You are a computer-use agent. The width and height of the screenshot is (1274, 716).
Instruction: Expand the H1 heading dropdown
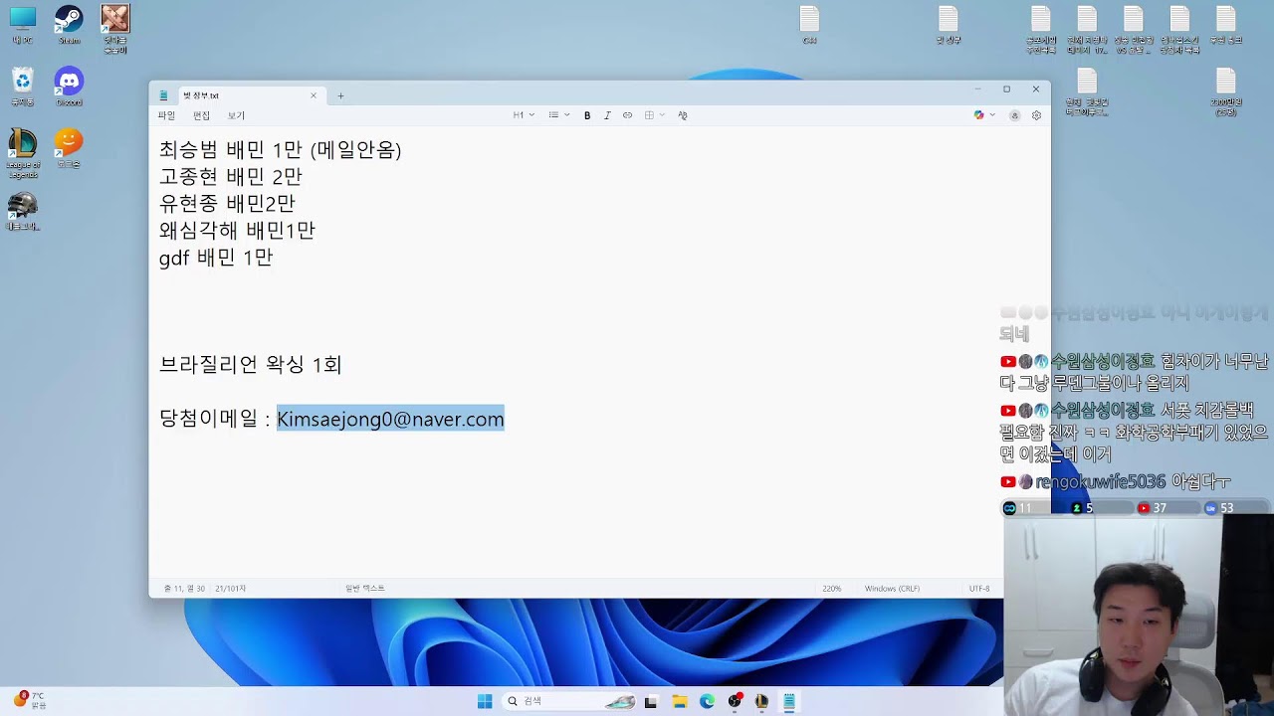tap(524, 115)
